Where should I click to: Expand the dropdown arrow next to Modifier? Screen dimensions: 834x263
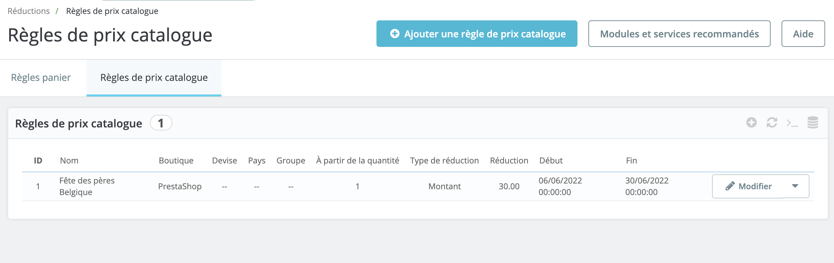795,186
